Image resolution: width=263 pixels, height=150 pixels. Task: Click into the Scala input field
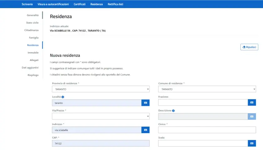click(203, 143)
